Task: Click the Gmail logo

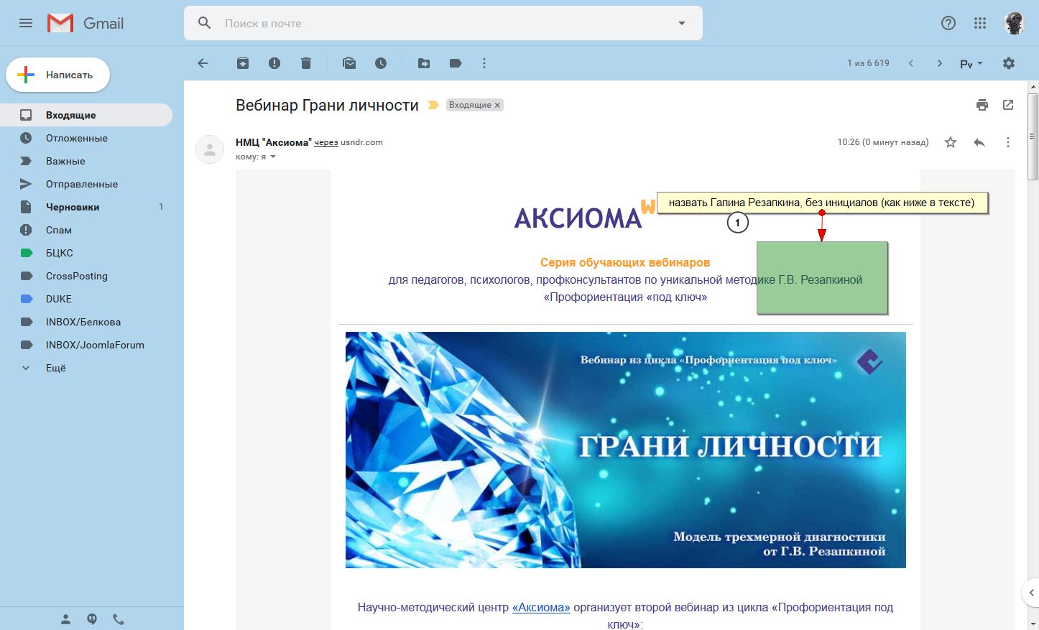Action: click(x=86, y=23)
